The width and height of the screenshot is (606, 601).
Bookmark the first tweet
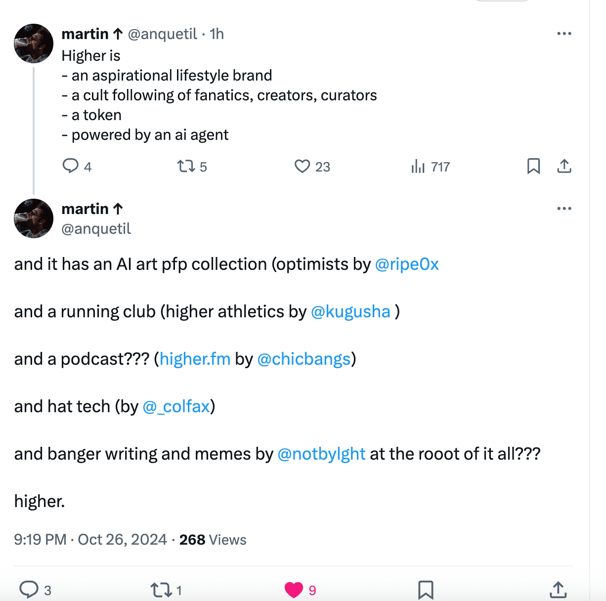pyautogui.click(x=533, y=167)
